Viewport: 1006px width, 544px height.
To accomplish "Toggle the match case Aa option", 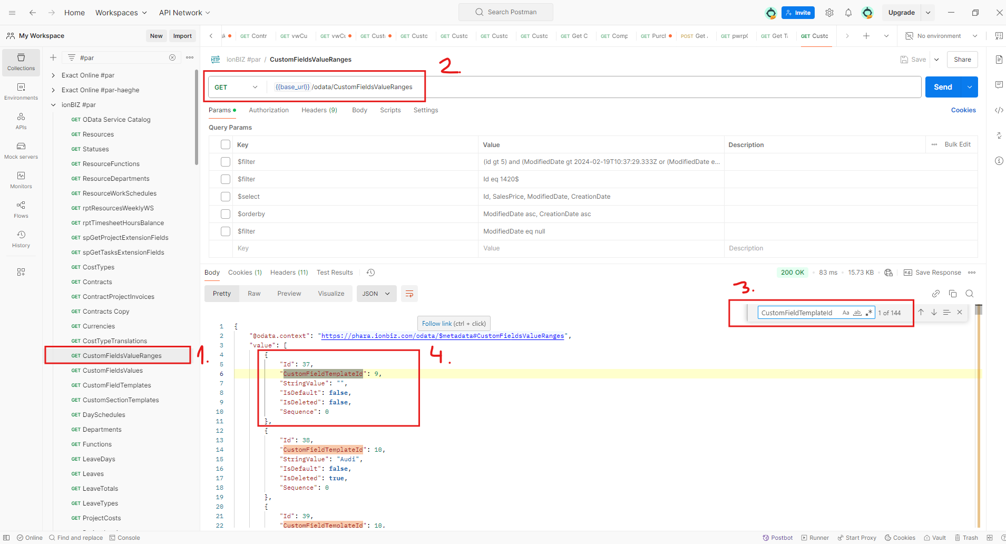I will (846, 313).
